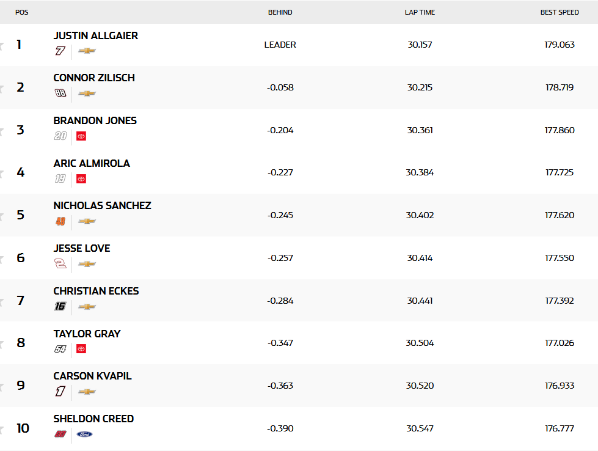Open Sheldon Creed driver name link
Screen dimensions: 598x451
[x=93, y=419]
